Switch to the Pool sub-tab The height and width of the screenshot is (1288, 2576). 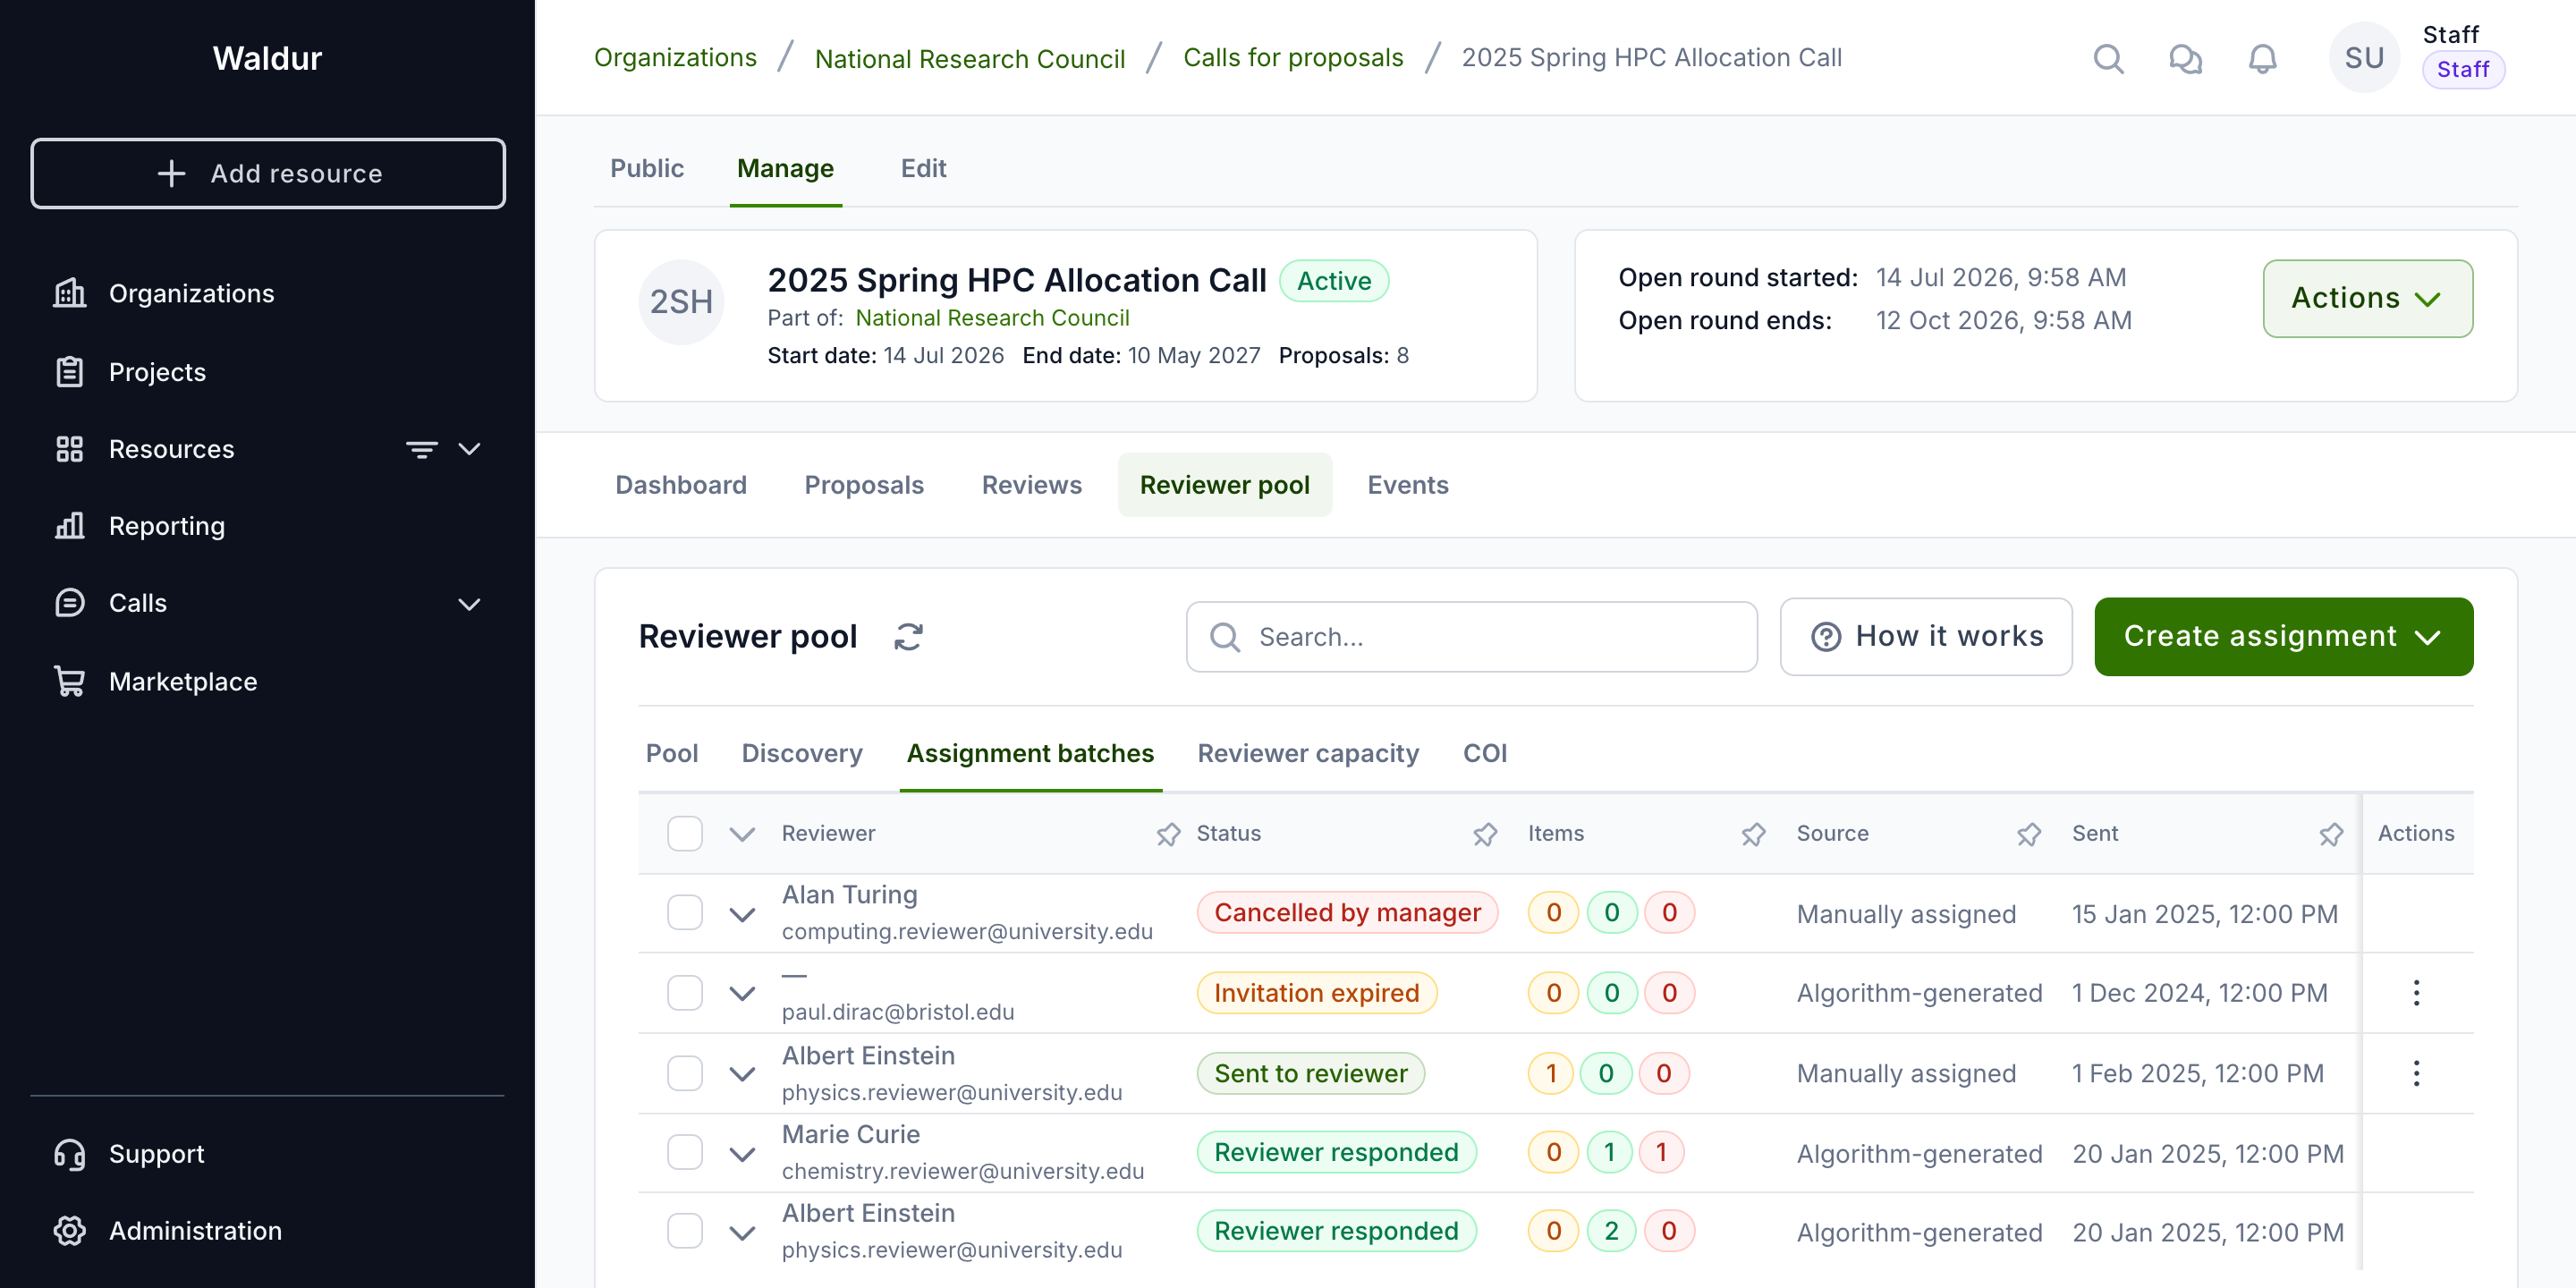tap(672, 753)
